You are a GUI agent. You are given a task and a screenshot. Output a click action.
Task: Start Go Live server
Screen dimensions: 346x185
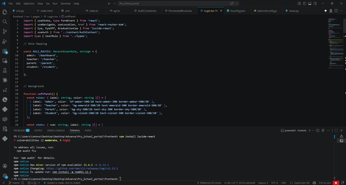click(x=325, y=183)
